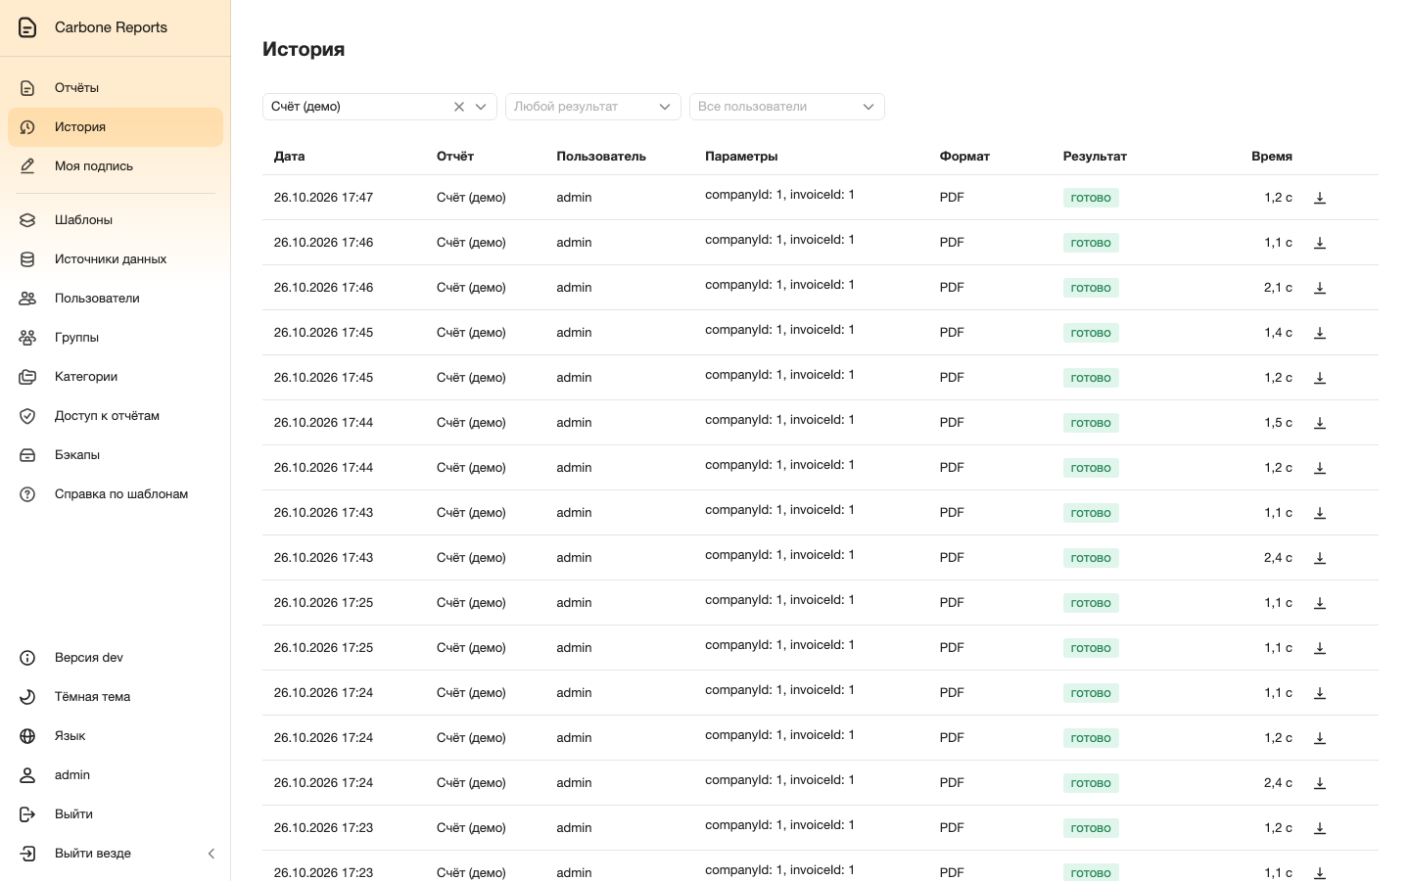This screenshot has width=1410, height=881.
Task: Click the globe icon for Язык
Action: 27,736
